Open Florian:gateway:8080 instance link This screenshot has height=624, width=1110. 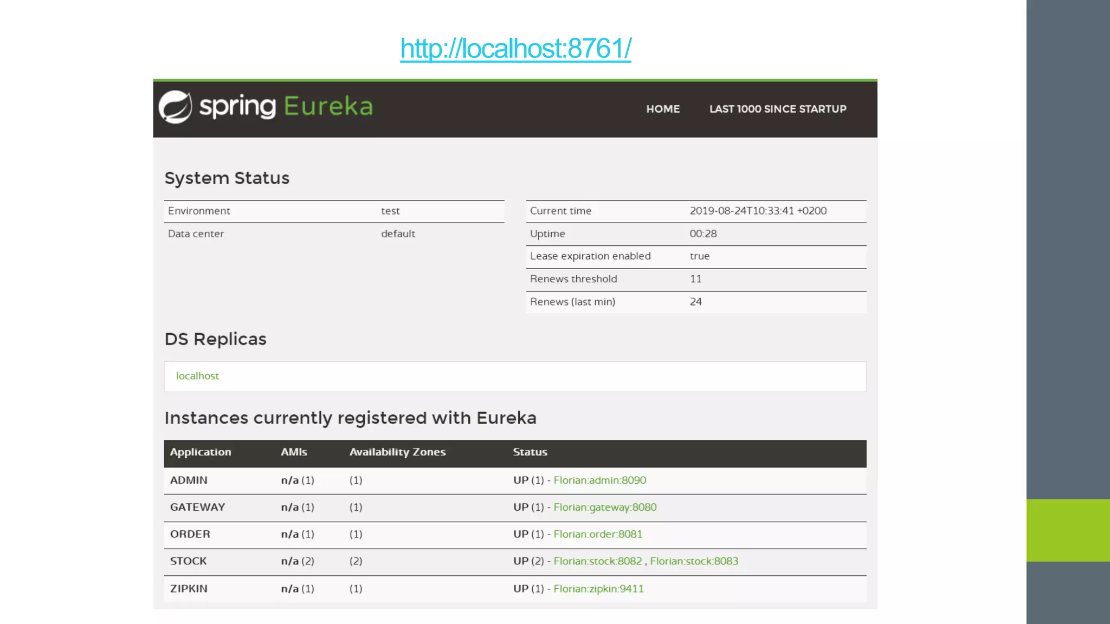[x=604, y=508]
